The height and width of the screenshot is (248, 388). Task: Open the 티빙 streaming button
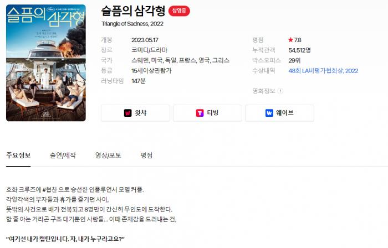point(207,113)
